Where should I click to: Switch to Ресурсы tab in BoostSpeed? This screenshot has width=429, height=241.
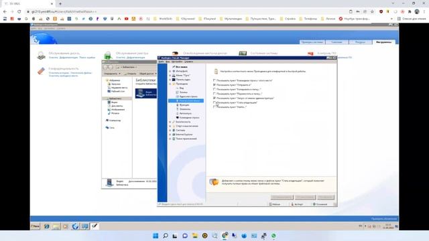[361, 42]
